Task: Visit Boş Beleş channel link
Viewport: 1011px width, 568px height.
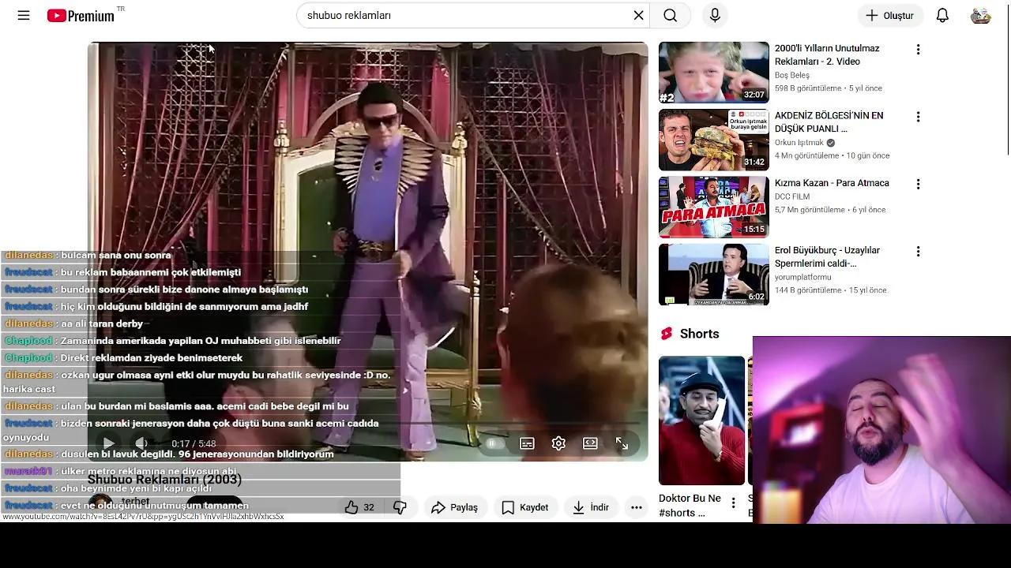Action: coord(792,75)
